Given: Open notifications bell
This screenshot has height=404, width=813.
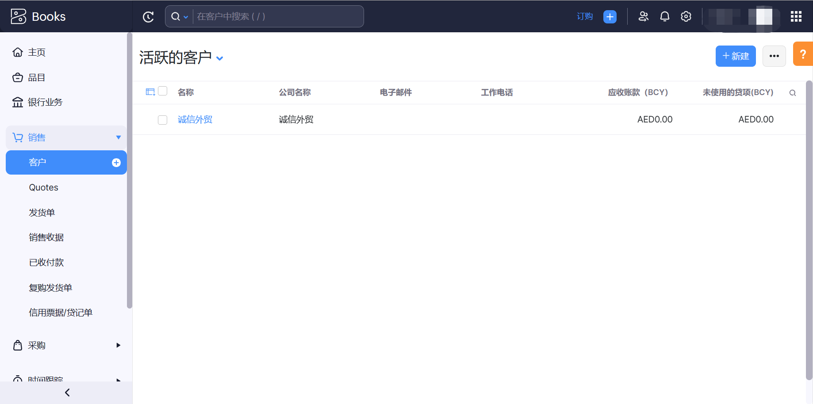Looking at the screenshot, I should 664,17.
